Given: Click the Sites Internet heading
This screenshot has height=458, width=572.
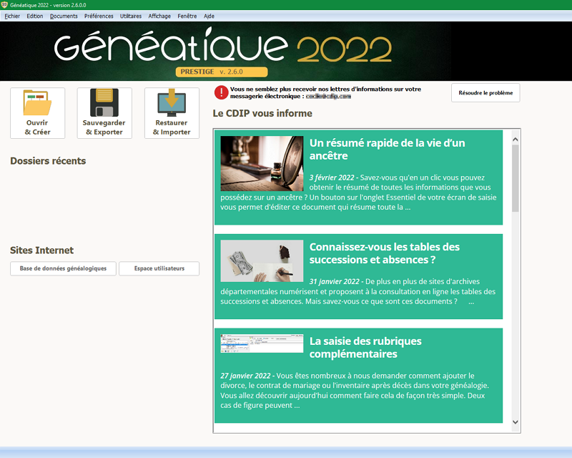Looking at the screenshot, I should point(42,250).
